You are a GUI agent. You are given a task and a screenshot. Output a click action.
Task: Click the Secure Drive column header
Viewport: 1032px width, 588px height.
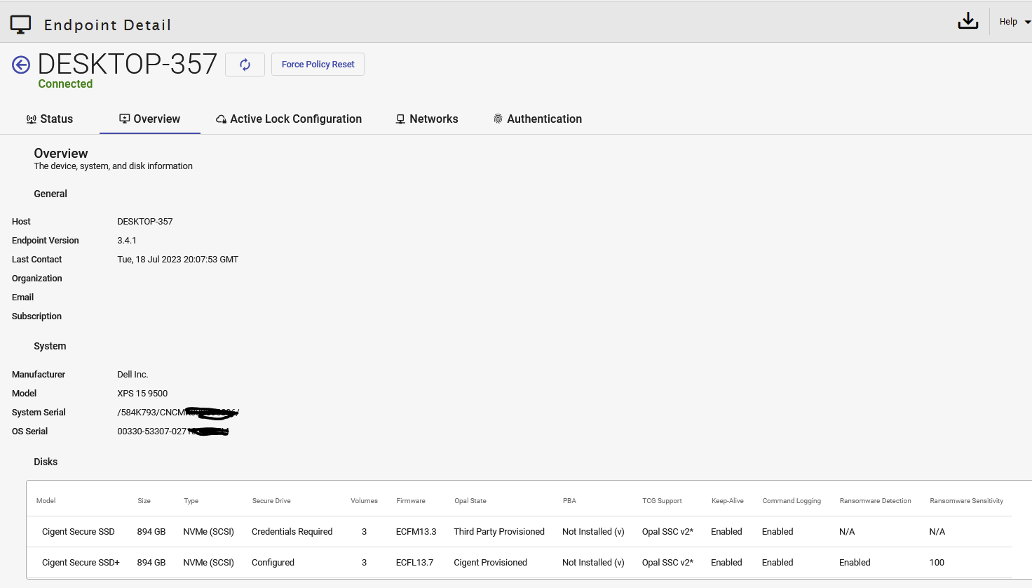click(x=271, y=501)
